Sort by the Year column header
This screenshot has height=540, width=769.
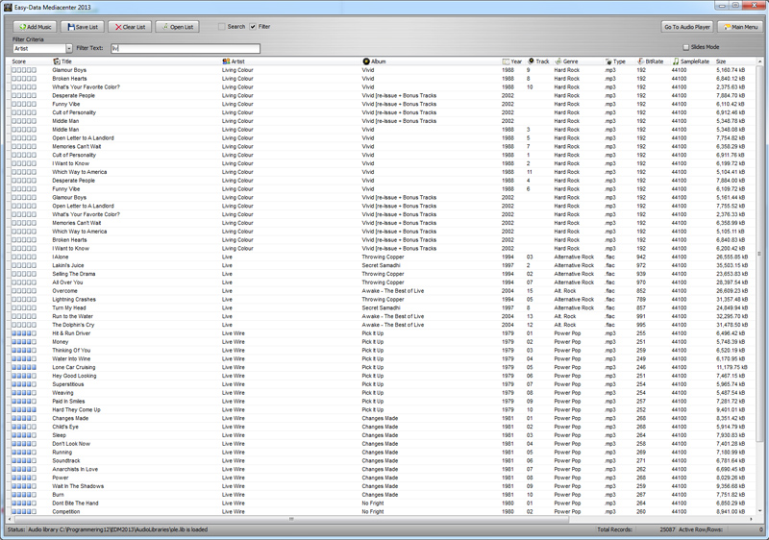pyautogui.click(x=516, y=61)
